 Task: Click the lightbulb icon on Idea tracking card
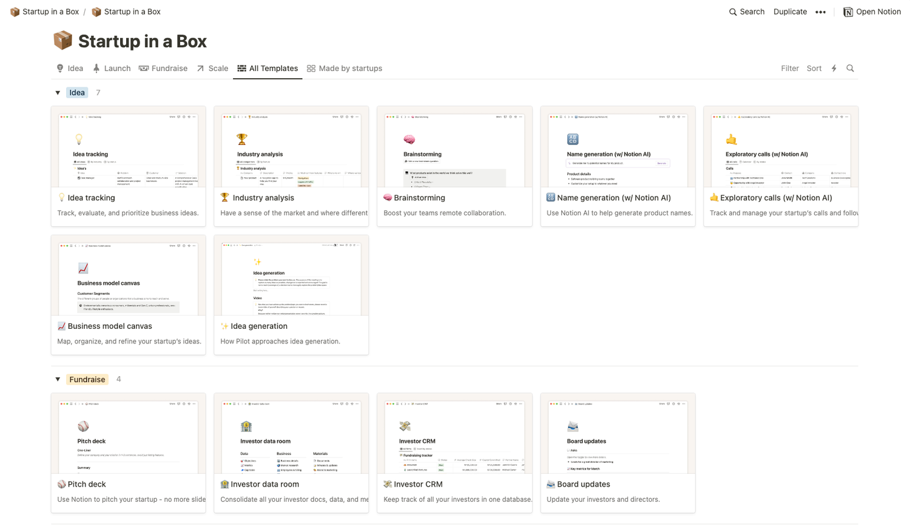pos(61,198)
